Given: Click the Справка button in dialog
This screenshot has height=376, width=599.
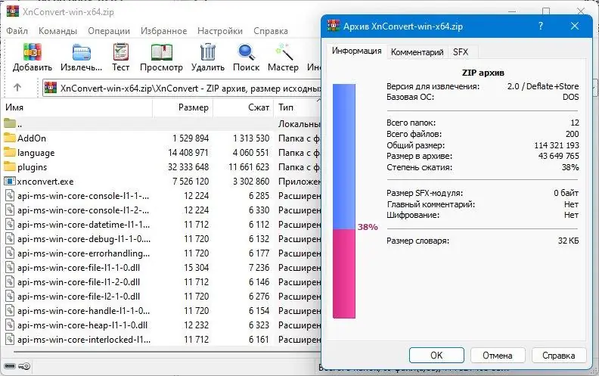Looking at the screenshot, I should point(558,356).
